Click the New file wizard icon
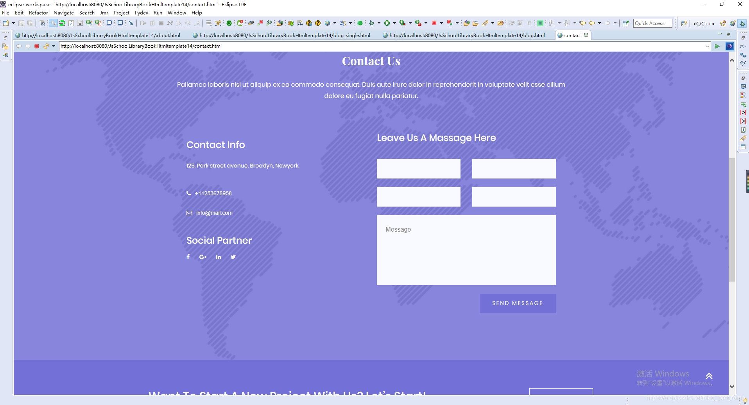Screen dimensions: 749x405 click(x=6, y=23)
